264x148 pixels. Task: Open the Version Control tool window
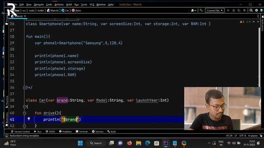(x=20, y=132)
